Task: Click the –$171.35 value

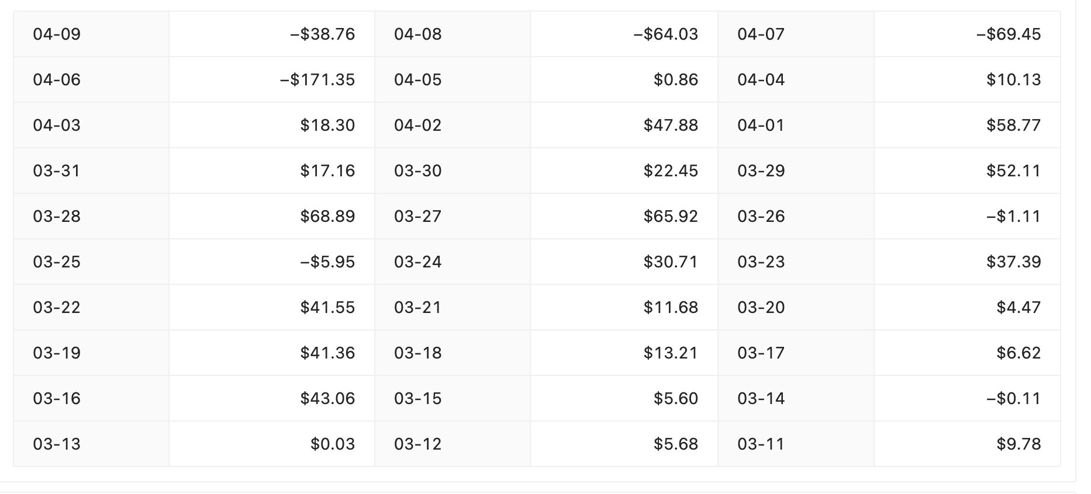Action: pyautogui.click(x=317, y=79)
